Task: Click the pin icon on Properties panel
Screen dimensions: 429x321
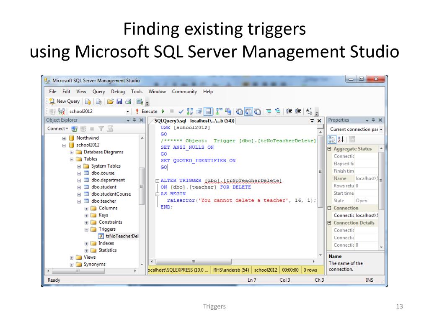Action: [373, 120]
